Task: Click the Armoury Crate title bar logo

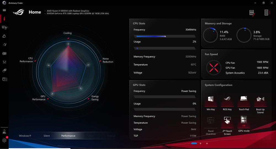Action: (4, 3)
